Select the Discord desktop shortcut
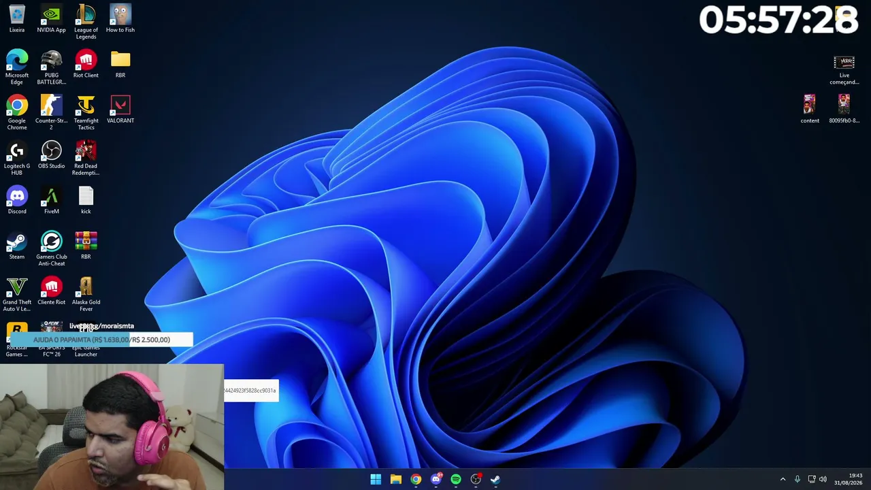Viewport: 871px width, 490px height. [x=17, y=200]
